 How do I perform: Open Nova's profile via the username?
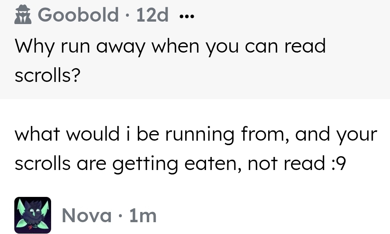pyautogui.click(x=87, y=215)
